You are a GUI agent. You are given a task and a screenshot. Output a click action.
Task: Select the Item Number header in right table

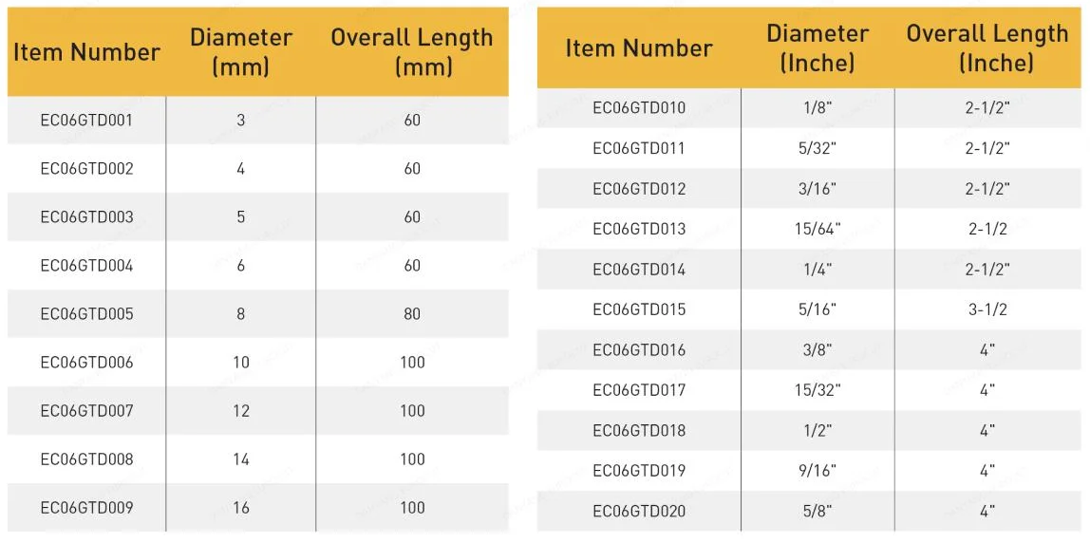pyautogui.click(x=639, y=48)
